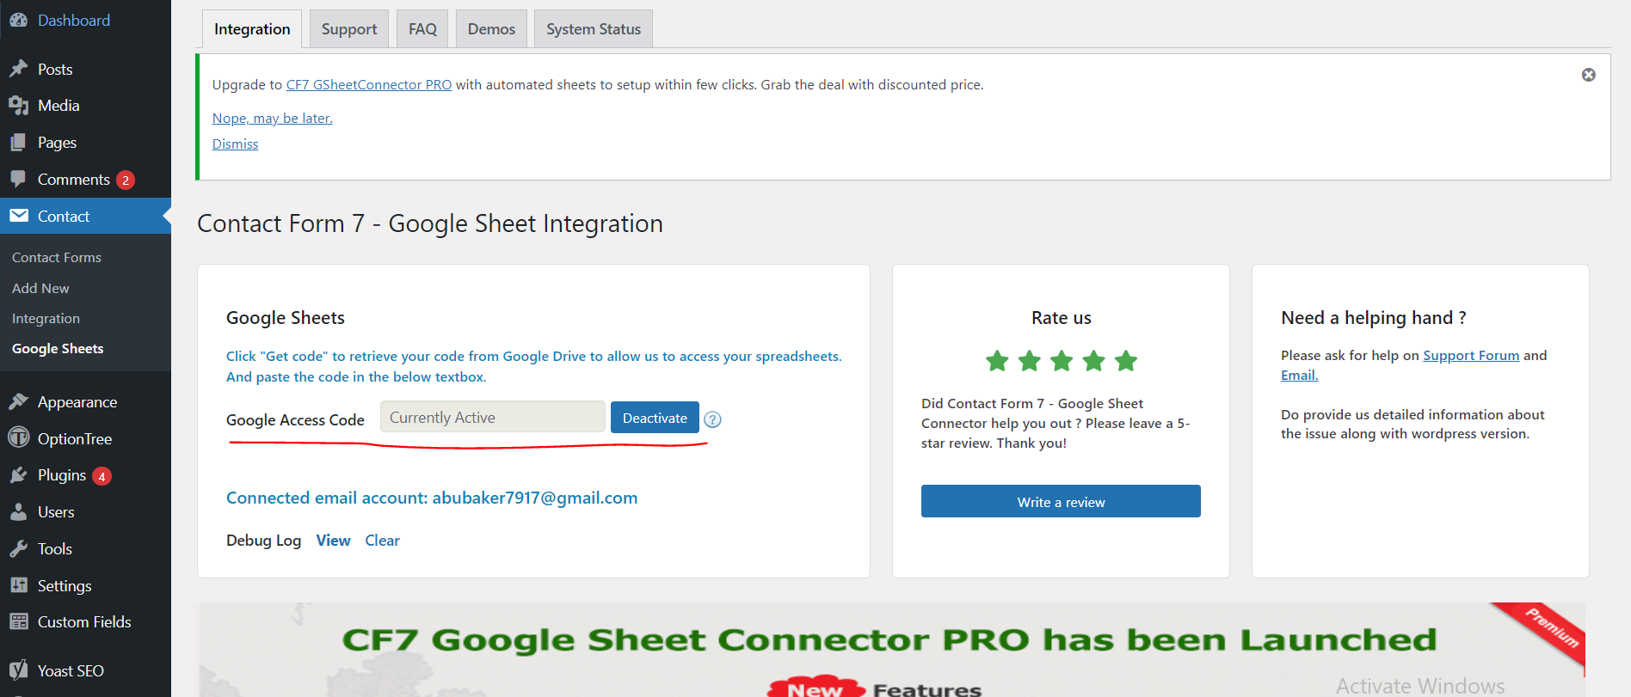Open Media in the admin menu
This screenshot has height=697, width=1631.
coord(58,106)
